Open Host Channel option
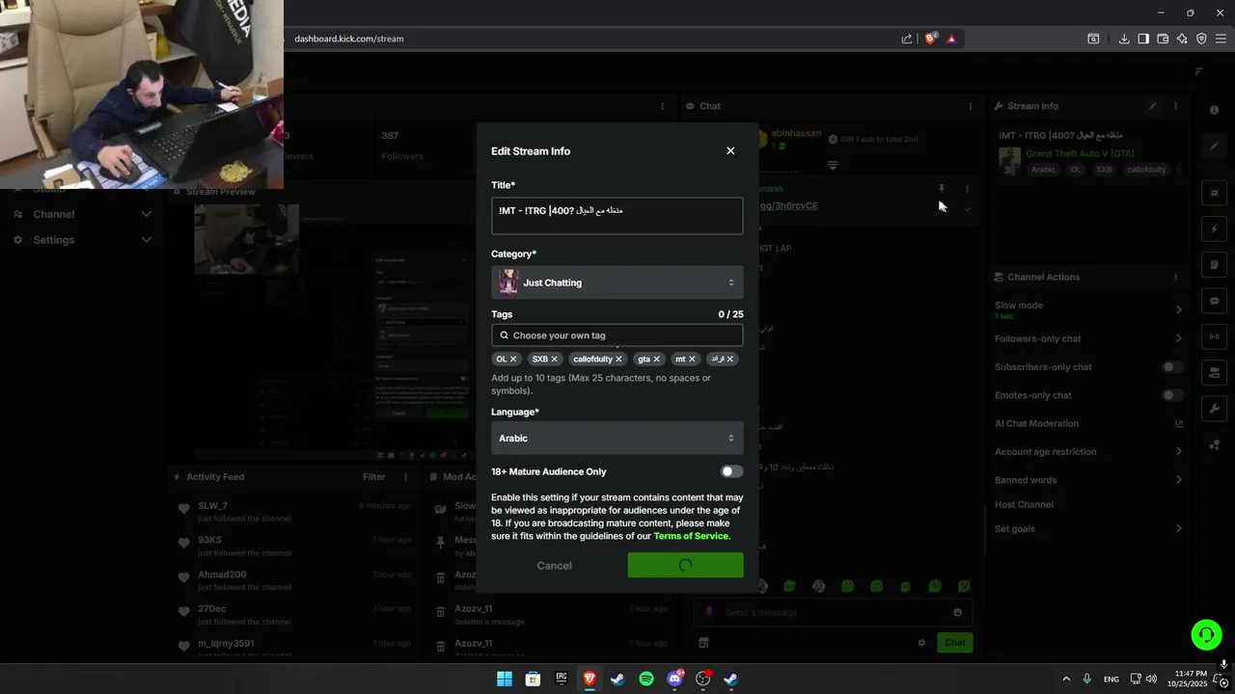1235x694 pixels. pos(1024,504)
